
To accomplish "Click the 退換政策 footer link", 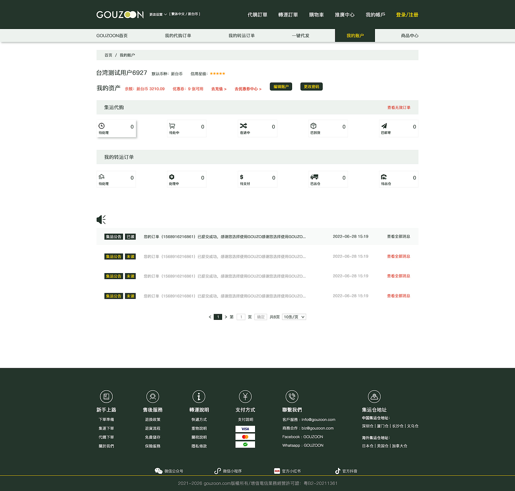I will [152, 420].
